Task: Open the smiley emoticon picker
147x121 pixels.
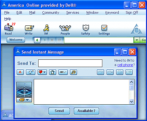Action: click(x=30, y=72)
